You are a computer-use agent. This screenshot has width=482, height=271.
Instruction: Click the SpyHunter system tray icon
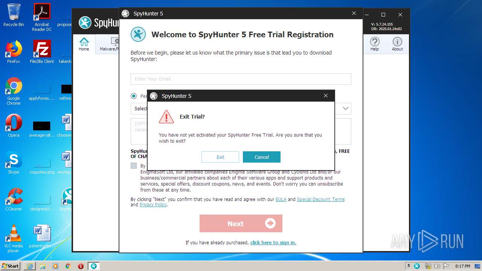click(417, 266)
